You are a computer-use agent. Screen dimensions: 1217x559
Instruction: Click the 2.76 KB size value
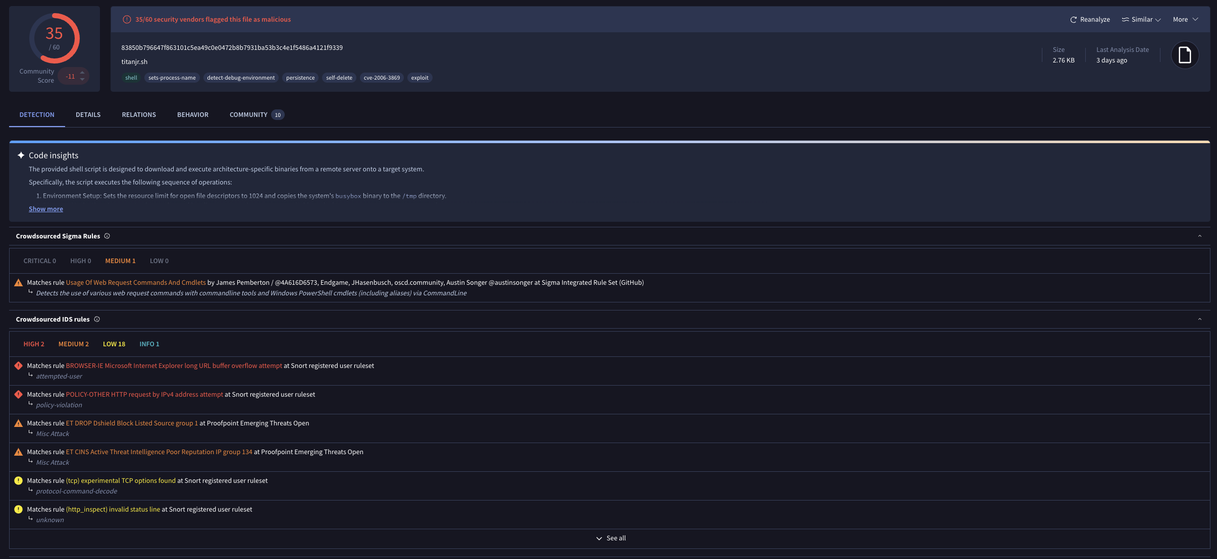pos(1064,60)
